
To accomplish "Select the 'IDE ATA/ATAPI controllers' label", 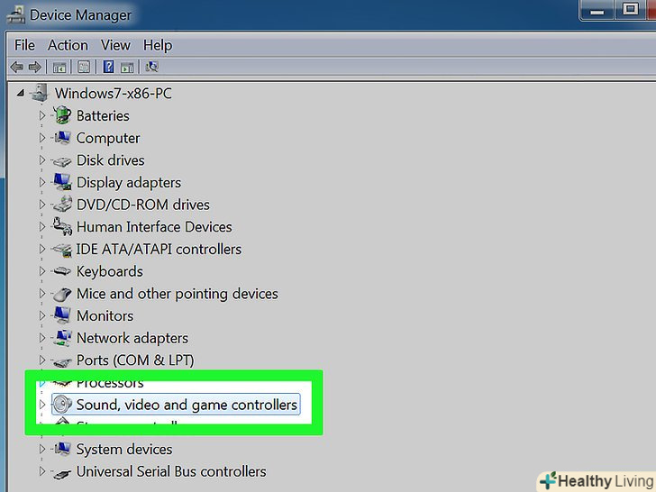I will [159, 249].
